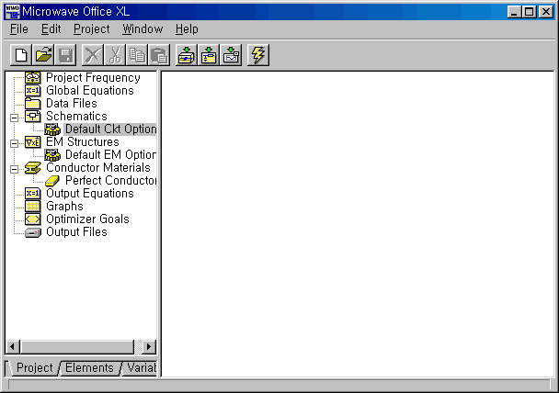This screenshot has height=393, width=559.
Task: Click the Project Frequency tree icon
Action: [32, 78]
